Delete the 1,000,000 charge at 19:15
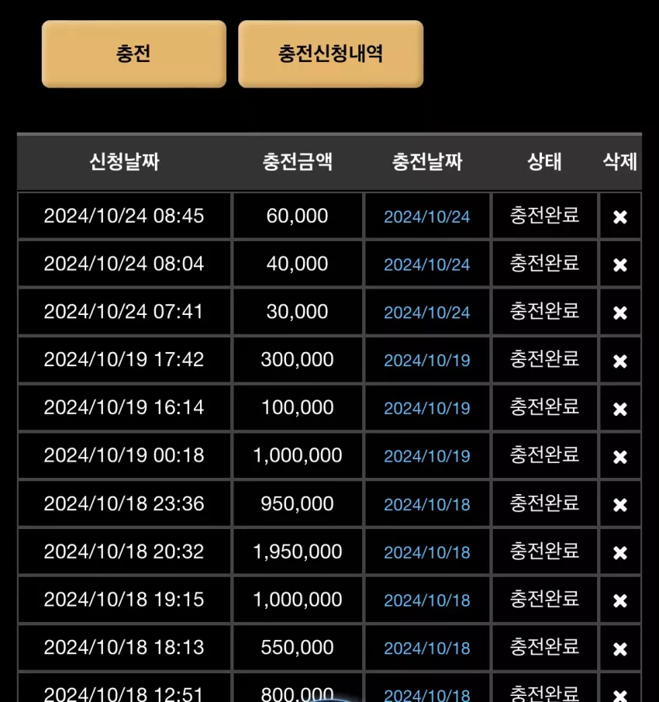The width and height of the screenshot is (659, 702). pos(620,601)
